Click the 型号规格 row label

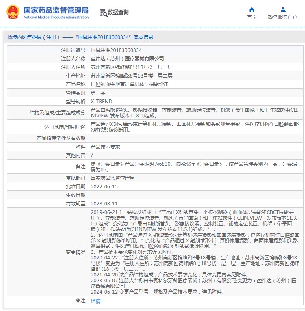pos(76,102)
